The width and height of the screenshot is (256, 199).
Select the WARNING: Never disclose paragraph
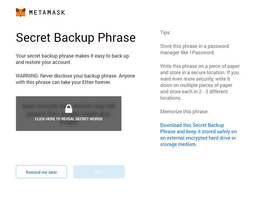point(75,79)
